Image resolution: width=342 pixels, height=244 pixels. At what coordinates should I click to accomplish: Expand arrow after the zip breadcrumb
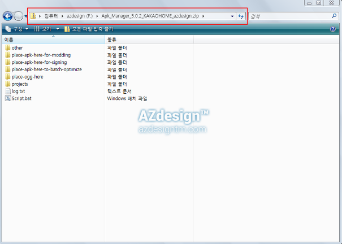coord(204,16)
